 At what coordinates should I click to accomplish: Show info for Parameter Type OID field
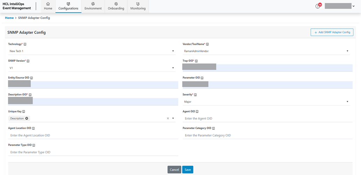point(34,145)
